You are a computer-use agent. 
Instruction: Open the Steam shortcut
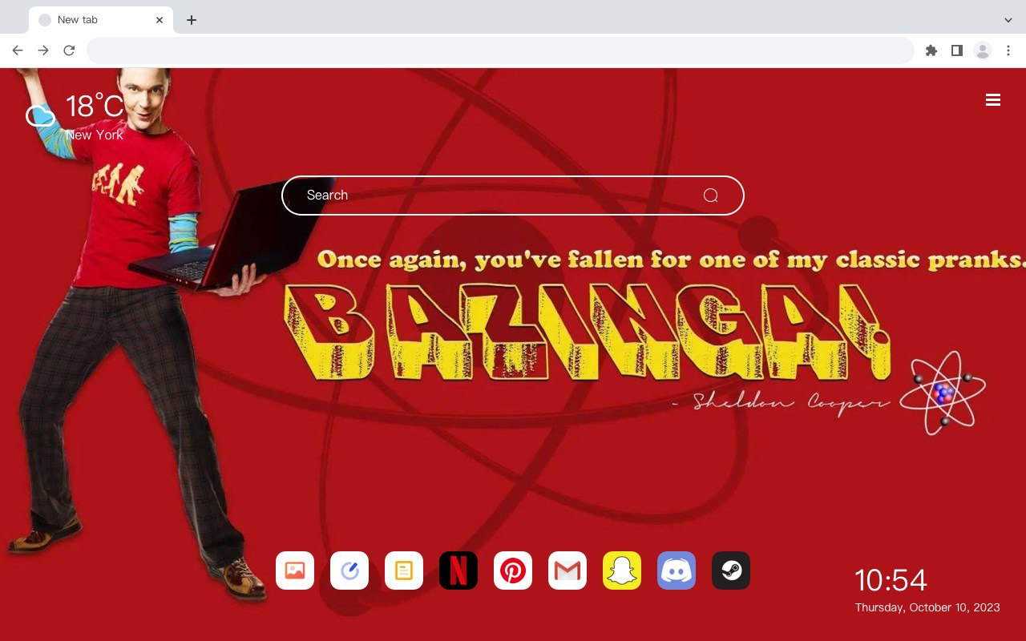[731, 570]
